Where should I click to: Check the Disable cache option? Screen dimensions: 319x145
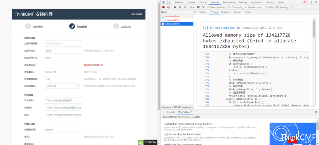coord(246,7)
